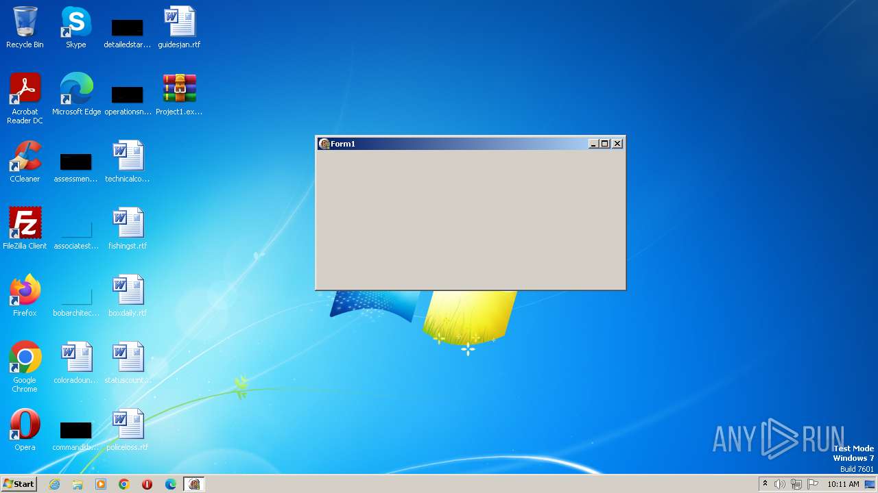Select the Microsoft Edge desktop shortcut

coord(76,94)
